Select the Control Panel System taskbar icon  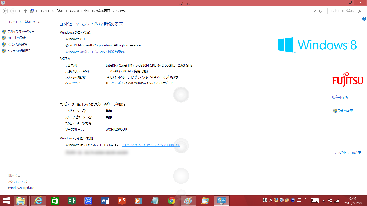click(x=222, y=201)
